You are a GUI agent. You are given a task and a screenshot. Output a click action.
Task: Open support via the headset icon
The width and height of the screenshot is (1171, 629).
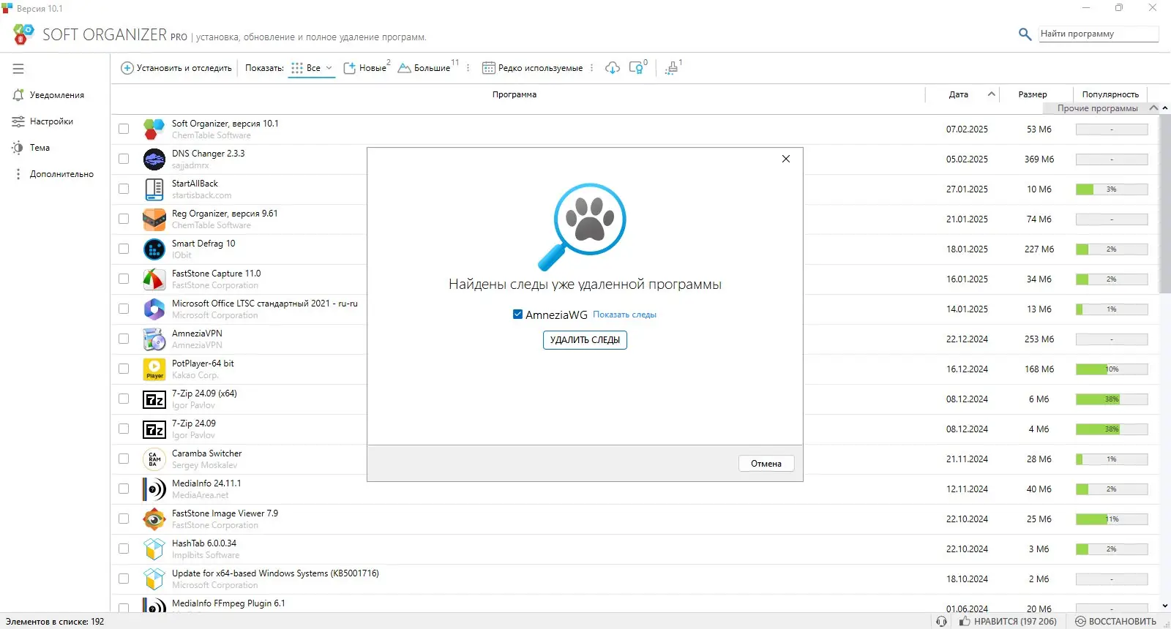point(941,622)
